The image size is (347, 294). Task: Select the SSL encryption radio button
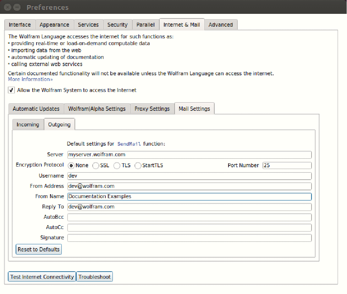tap(96, 165)
